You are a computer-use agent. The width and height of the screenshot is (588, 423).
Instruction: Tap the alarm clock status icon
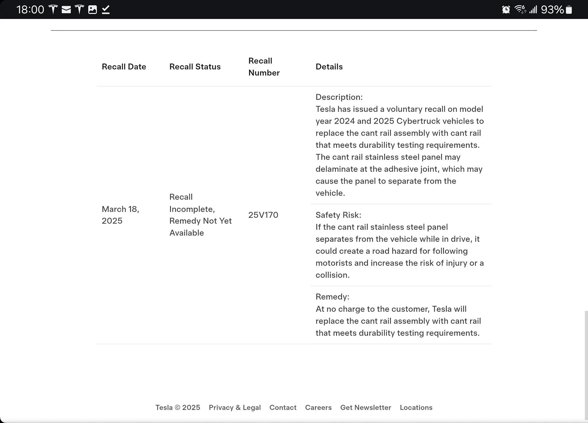tap(506, 10)
